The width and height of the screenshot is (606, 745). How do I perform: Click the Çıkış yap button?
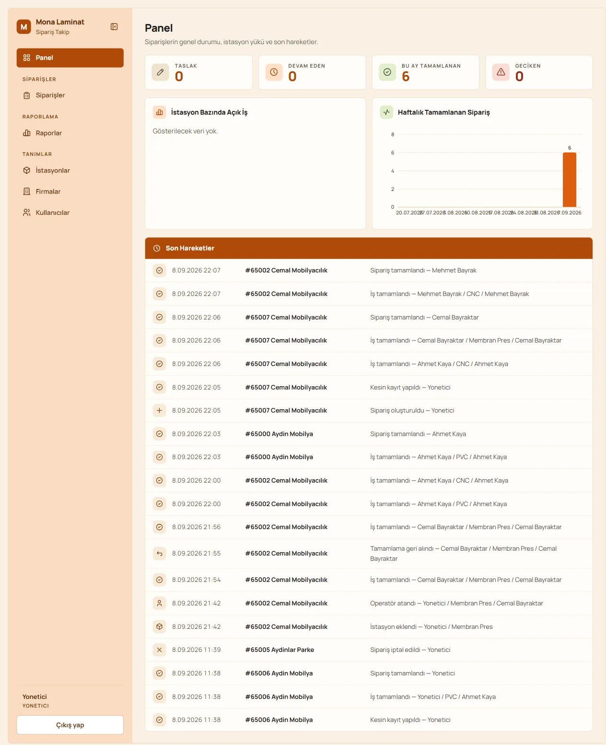(x=70, y=725)
